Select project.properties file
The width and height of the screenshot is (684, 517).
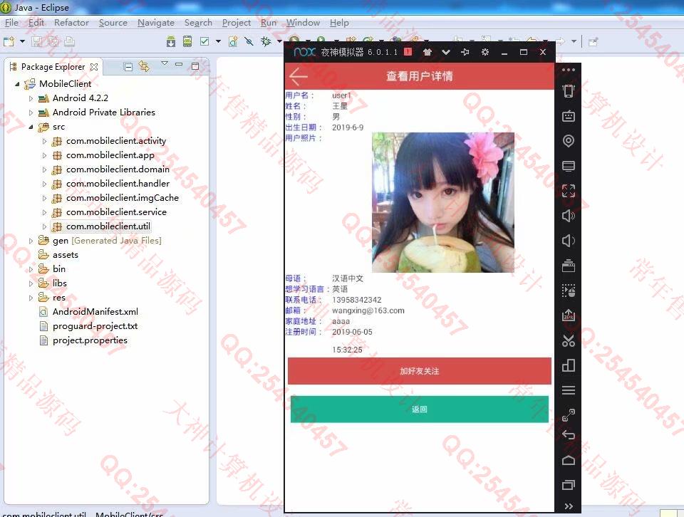point(90,340)
